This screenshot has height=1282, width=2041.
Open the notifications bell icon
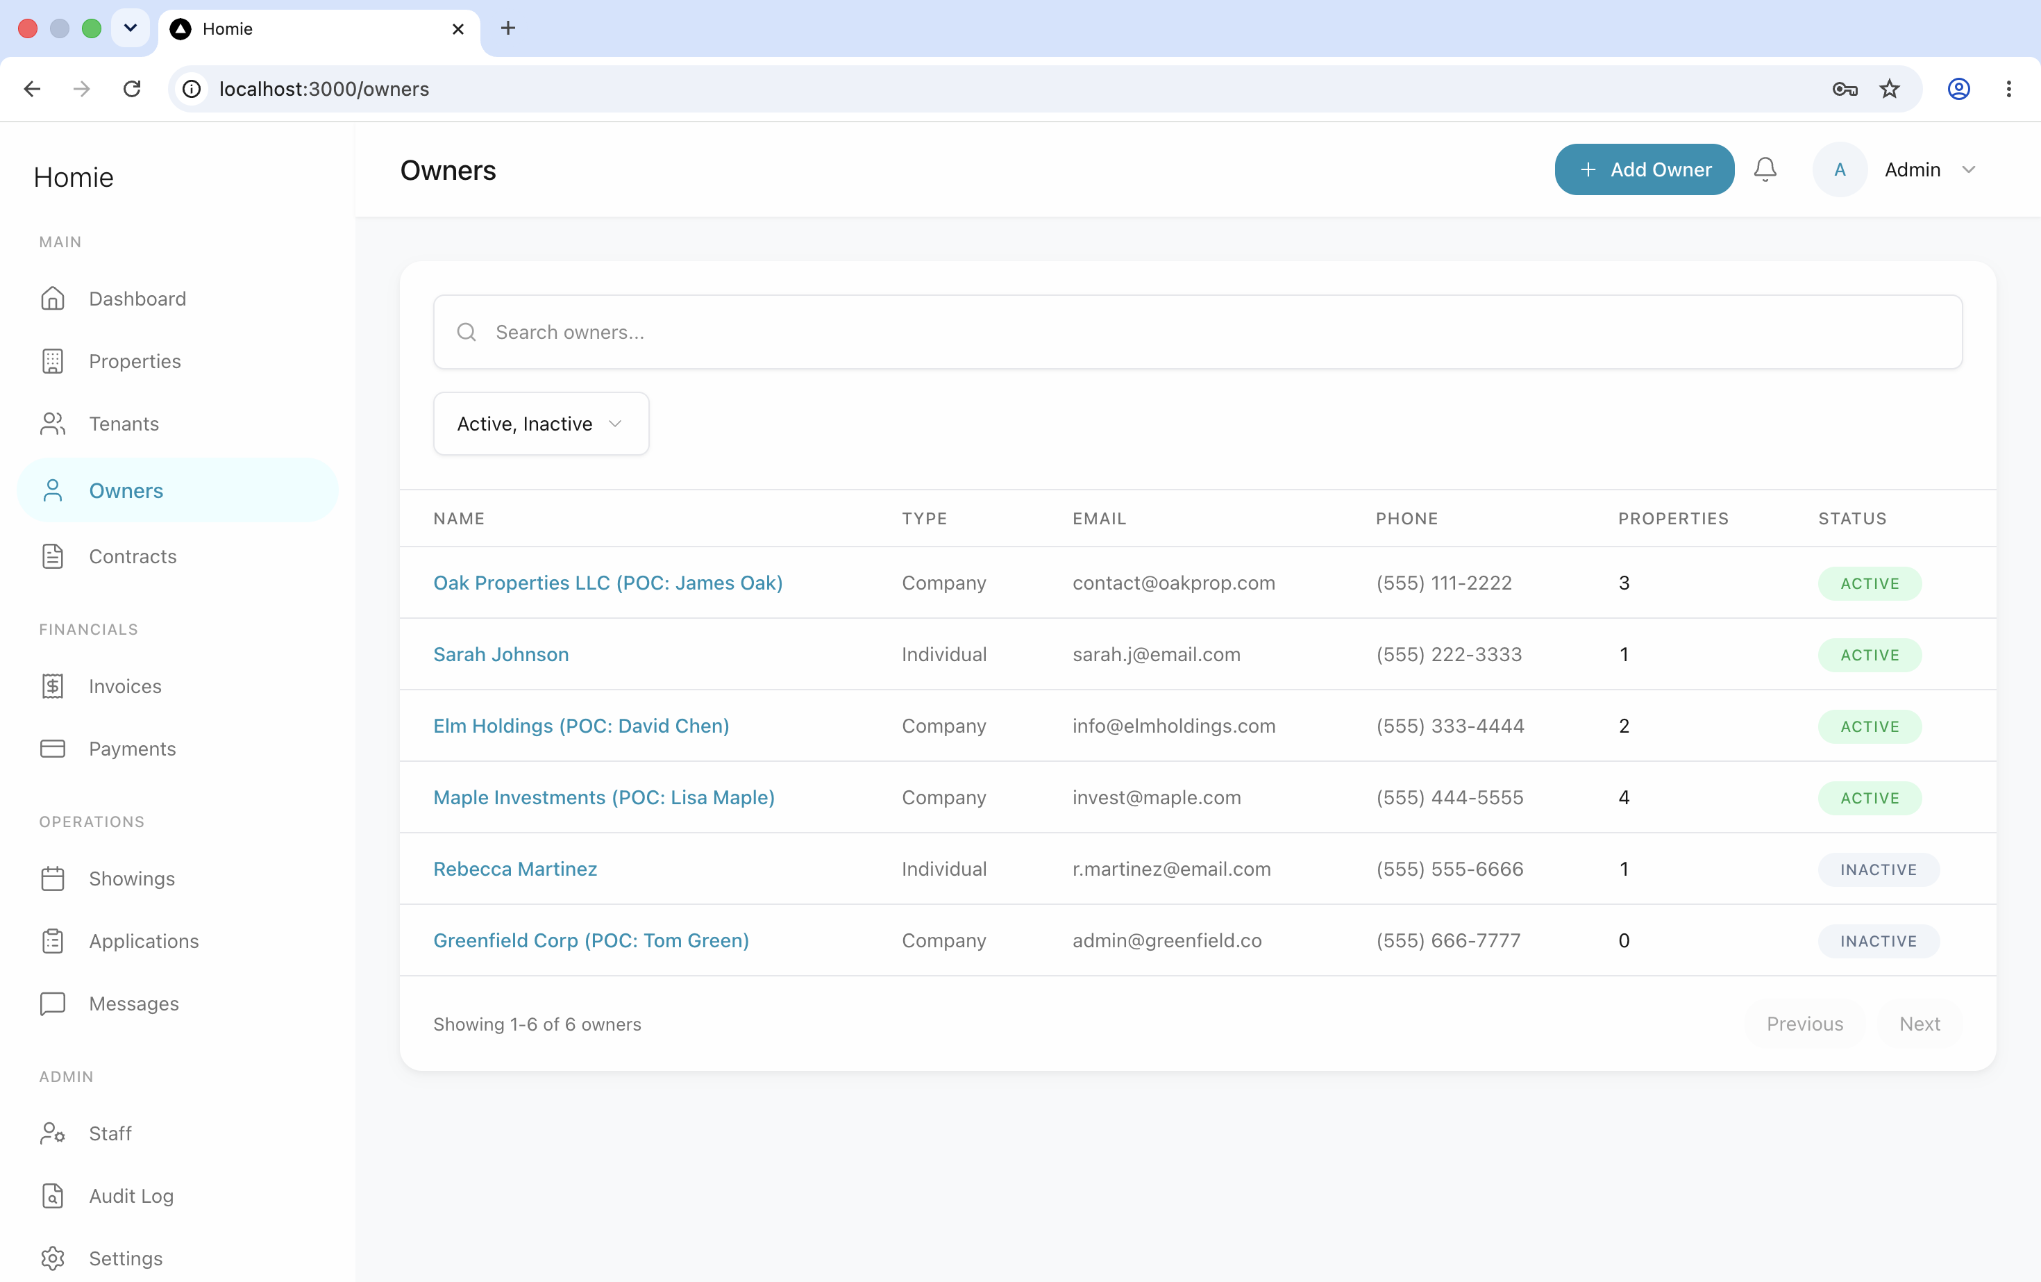(x=1765, y=169)
